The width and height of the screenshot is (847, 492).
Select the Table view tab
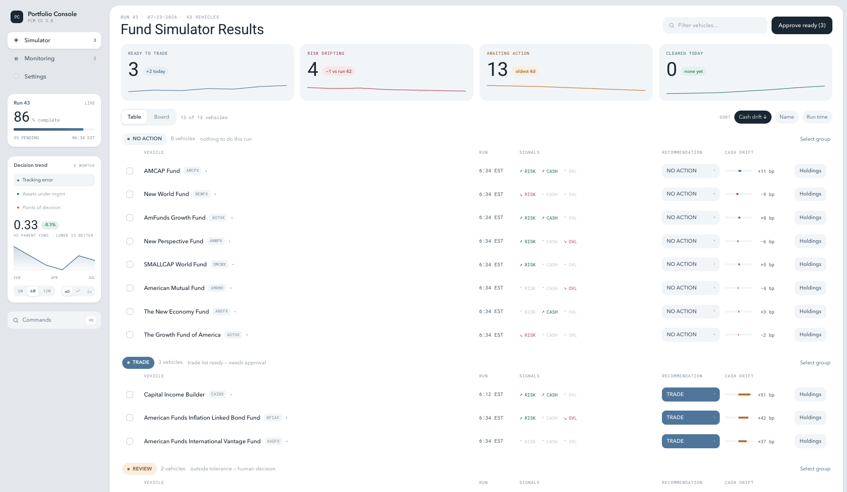click(x=134, y=117)
